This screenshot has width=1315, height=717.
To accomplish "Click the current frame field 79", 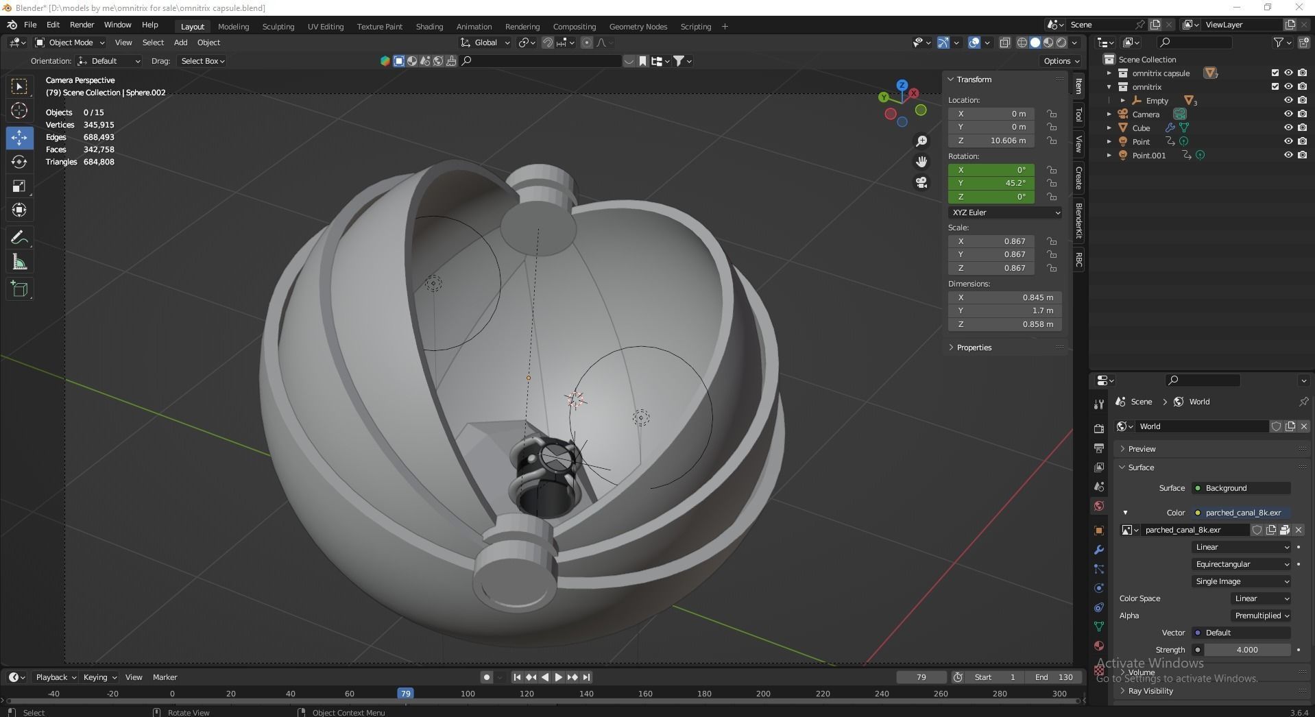I will [921, 677].
